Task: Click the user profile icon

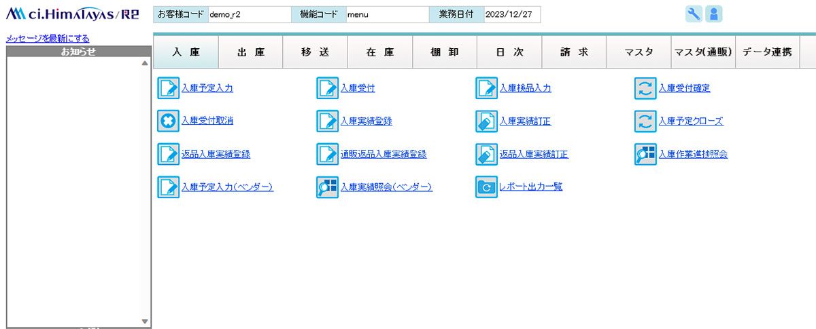Action: click(x=713, y=14)
